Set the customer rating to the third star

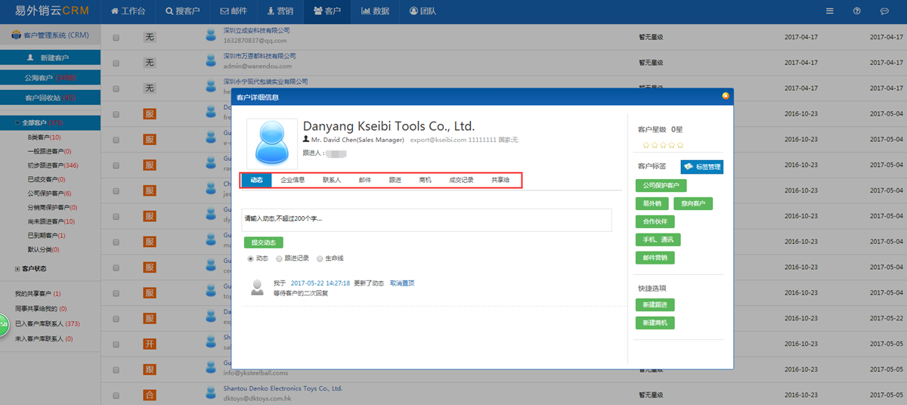click(662, 144)
